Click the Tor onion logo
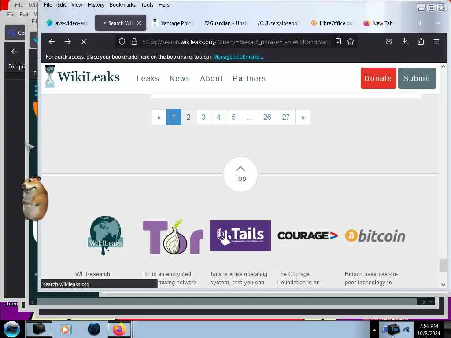This screenshot has height=338, width=451. tap(173, 236)
